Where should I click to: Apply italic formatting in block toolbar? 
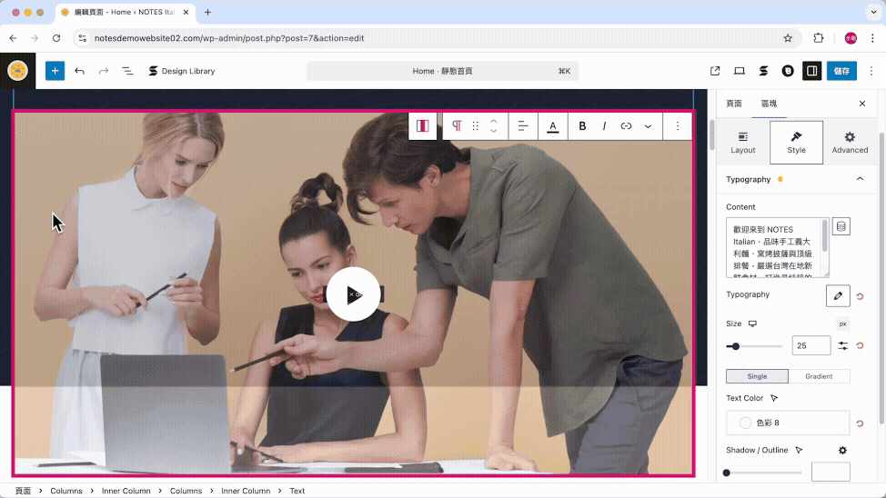pos(604,126)
